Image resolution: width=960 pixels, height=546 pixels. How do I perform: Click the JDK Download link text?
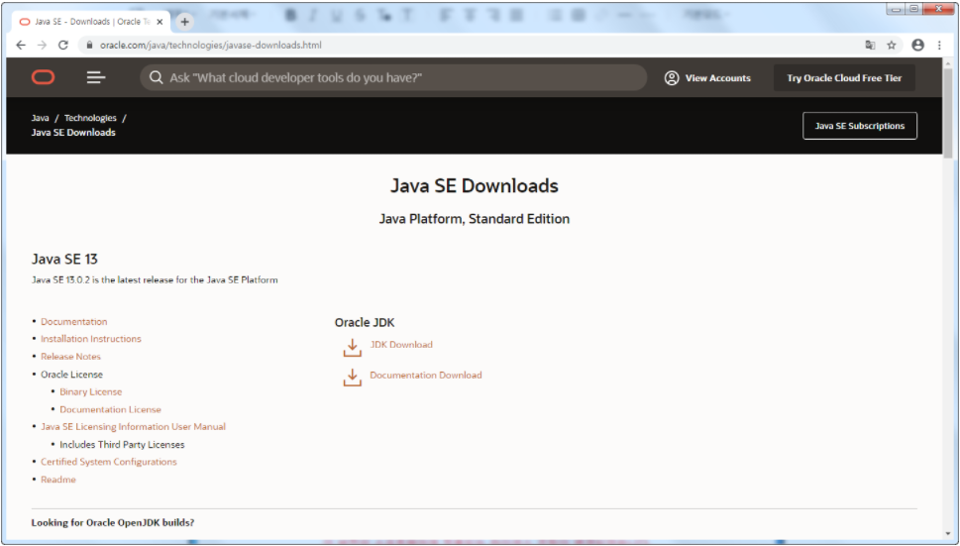401,345
